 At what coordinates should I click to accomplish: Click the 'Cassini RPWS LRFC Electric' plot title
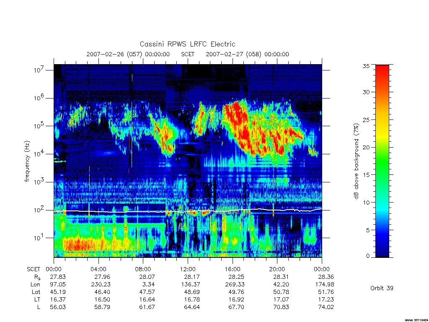(x=187, y=44)
